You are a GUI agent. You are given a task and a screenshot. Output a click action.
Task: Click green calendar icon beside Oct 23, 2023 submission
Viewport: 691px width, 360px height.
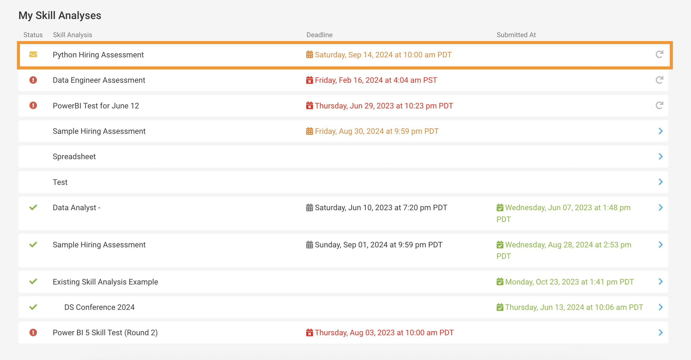click(x=500, y=282)
